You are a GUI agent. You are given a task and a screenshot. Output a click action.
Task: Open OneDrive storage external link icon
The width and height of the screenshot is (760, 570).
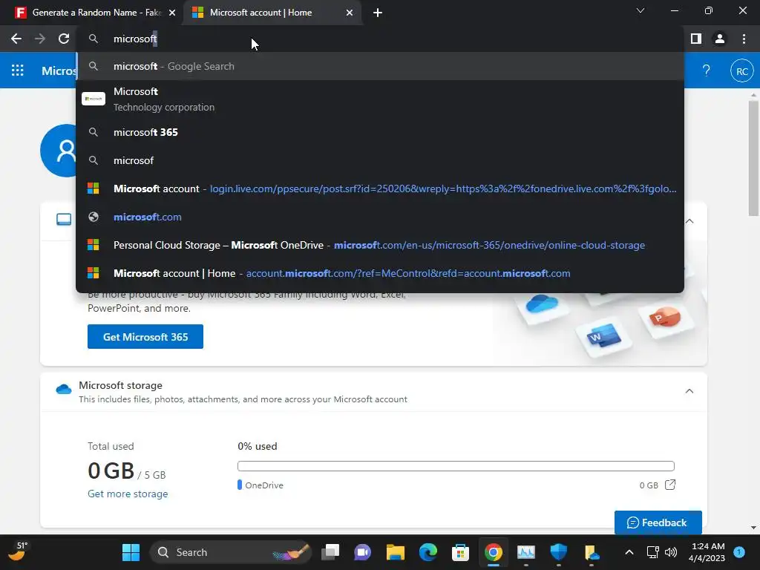click(x=670, y=485)
